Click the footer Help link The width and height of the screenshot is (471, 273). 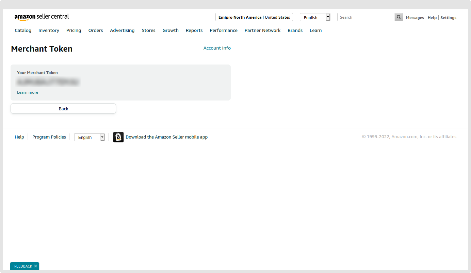(19, 137)
